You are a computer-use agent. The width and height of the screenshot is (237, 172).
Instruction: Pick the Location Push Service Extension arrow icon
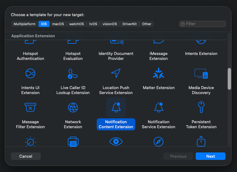pyautogui.click(x=116, y=73)
